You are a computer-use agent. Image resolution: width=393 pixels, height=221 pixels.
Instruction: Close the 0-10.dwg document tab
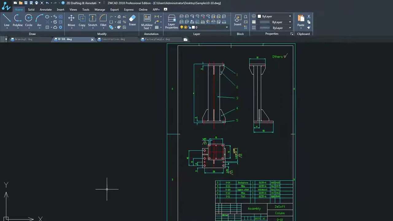pyautogui.click(x=92, y=40)
